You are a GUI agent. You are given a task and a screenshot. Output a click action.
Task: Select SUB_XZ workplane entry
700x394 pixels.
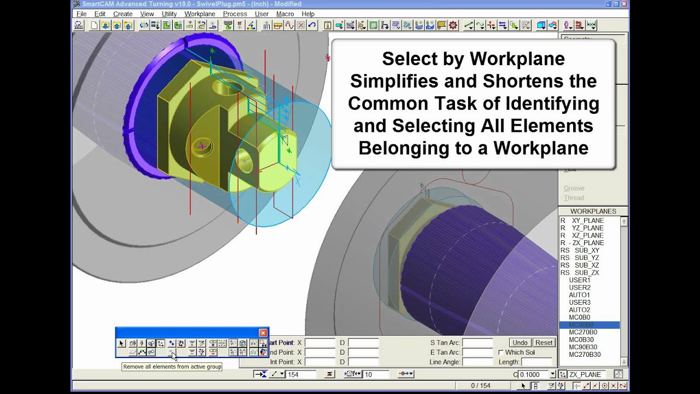(x=590, y=265)
